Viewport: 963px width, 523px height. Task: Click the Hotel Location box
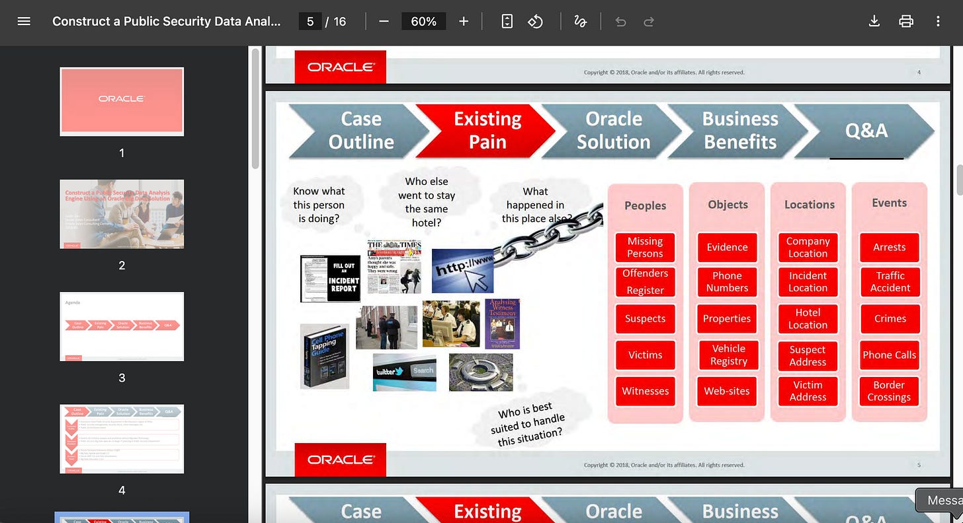coord(808,318)
